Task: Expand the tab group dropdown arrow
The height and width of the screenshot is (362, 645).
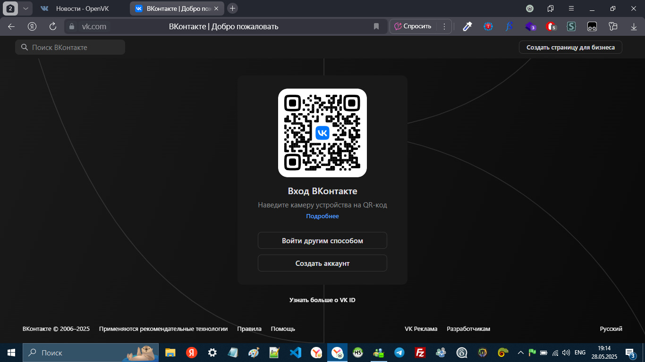Action: pyautogui.click(x=26, y=8)
